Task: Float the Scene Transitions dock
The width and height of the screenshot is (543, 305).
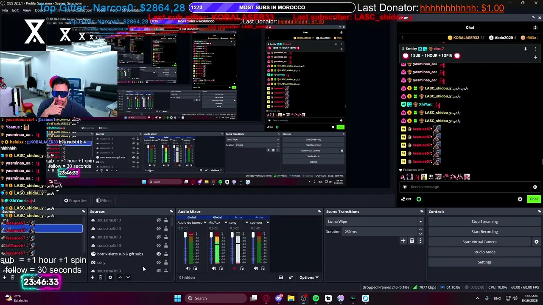Action: pos(422,211)
